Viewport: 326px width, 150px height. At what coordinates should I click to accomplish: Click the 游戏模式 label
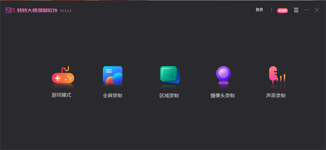[x=61, y=95]
